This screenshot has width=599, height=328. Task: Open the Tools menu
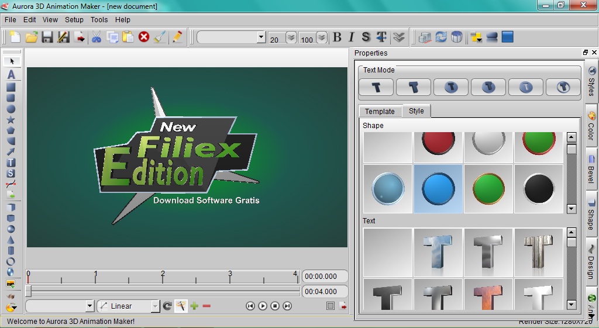[99, 19]
